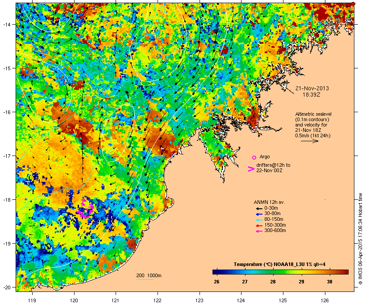The height and width of the screenshot is (304, 366).
Task: Click the date label 21-Nov-2013
Action: tap(312, 89)
